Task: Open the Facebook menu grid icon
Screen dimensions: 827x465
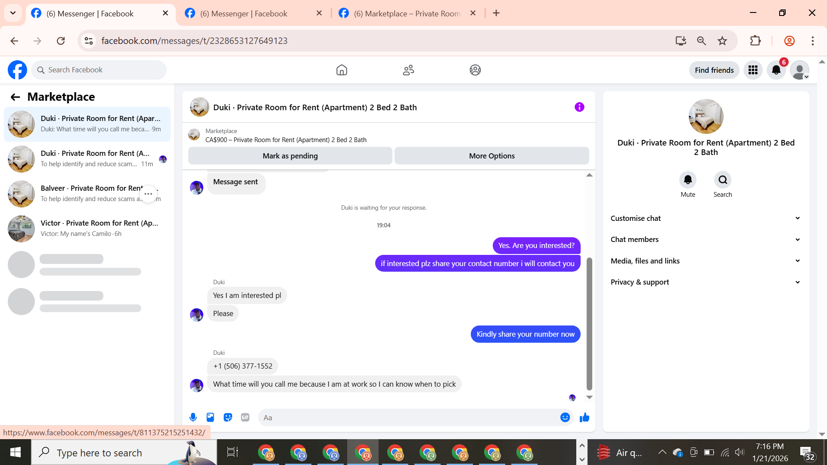Action: 753,70
